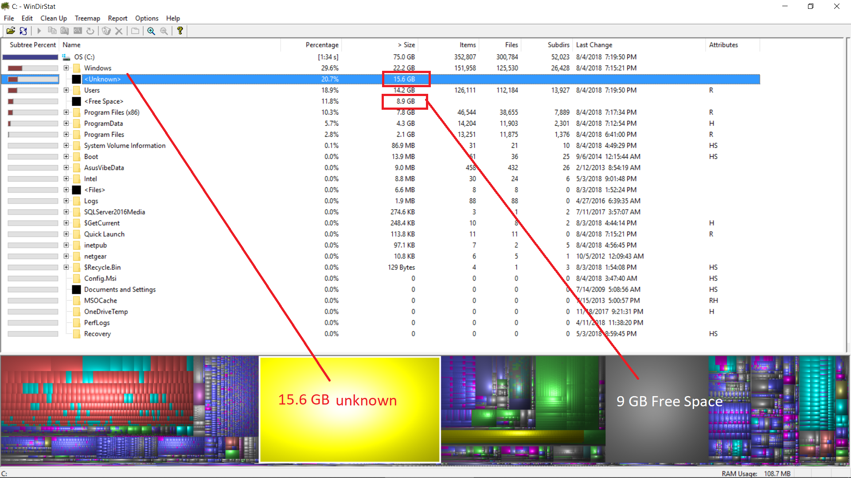Expand the SQLServer2016Media node
The height and width of the screenshot is (478, 851).
pos(66,212)
